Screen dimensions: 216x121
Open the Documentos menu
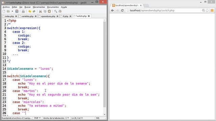pyautogui.click(x=53, y=7)
